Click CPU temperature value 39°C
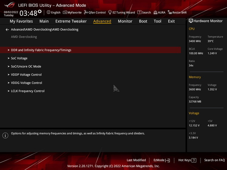227x170 pixels. (x=210, y=41)
